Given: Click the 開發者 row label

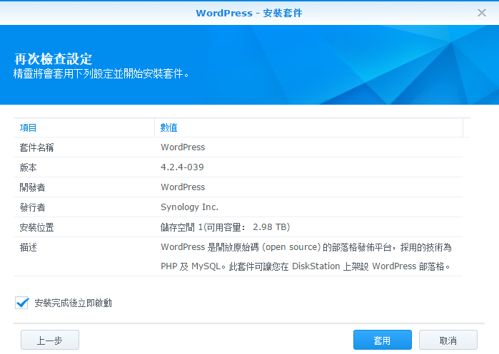Looking at the screenshot, I should pyautogui.click(x=32, y=187).
